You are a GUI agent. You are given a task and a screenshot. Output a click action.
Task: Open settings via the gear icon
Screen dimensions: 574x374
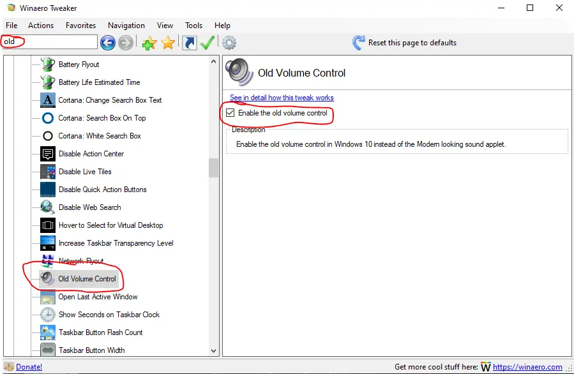[x=229, y=43]
